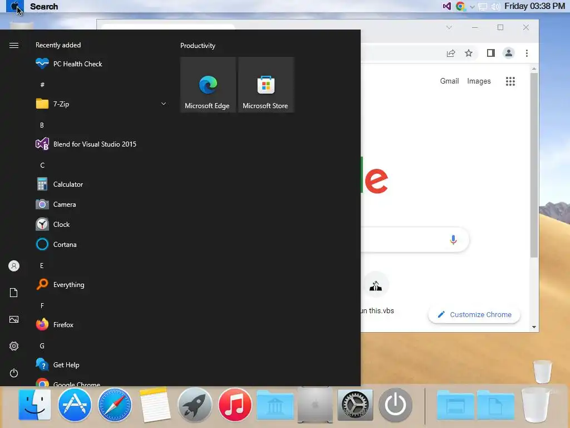Open the Launchpad rocket dock icon

pyautogui.click(x=195, y=405)
